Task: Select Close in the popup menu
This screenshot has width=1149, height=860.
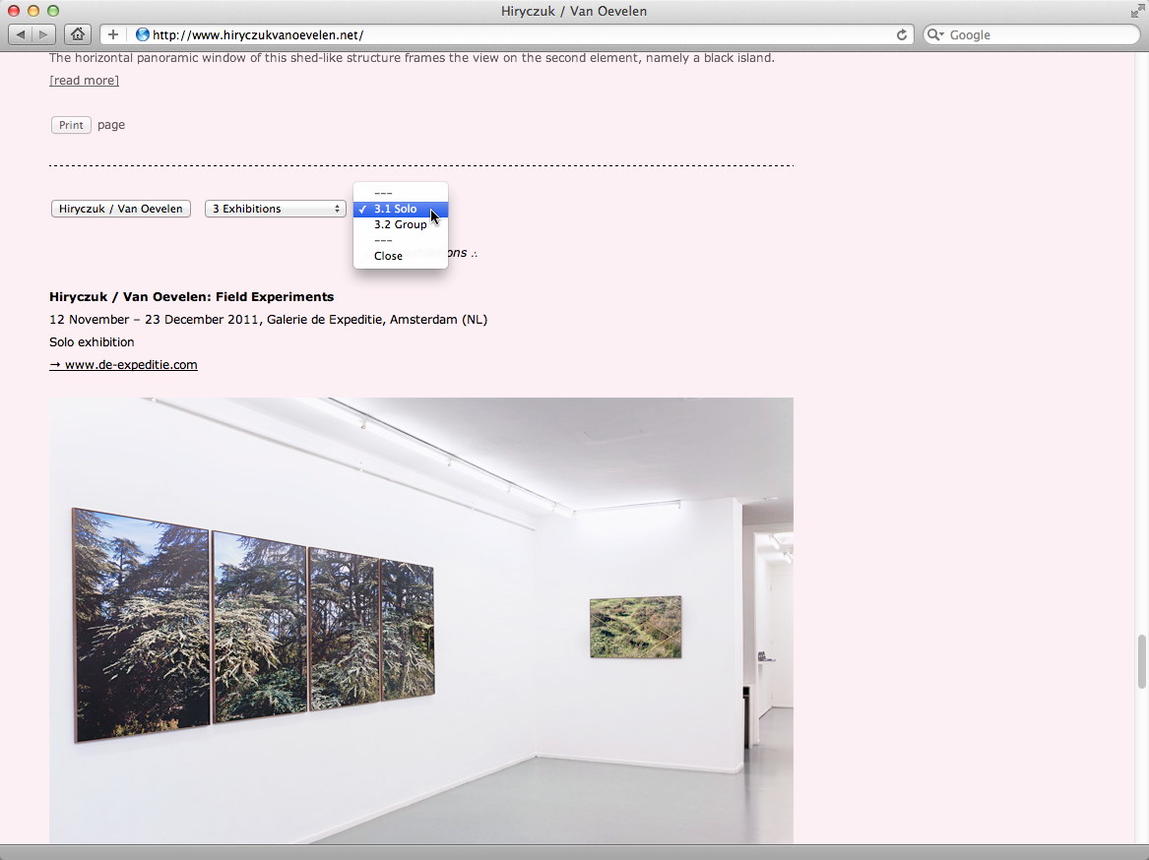Action: pos(388,256)
